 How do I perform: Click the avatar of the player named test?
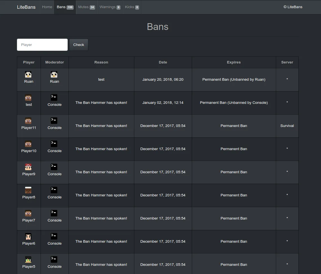point(28,98)
